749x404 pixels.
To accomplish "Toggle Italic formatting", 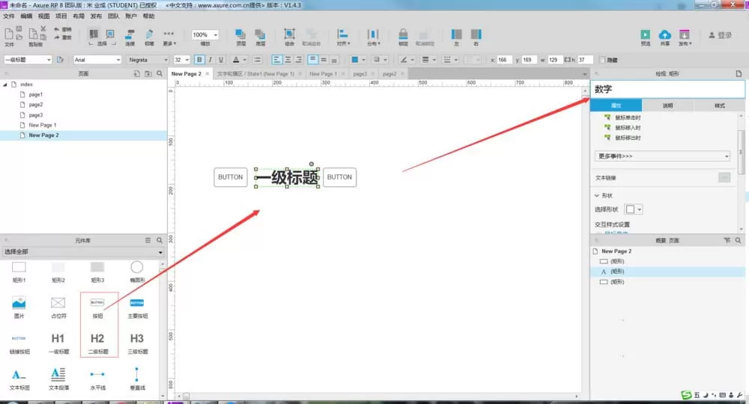I will 210,60.
